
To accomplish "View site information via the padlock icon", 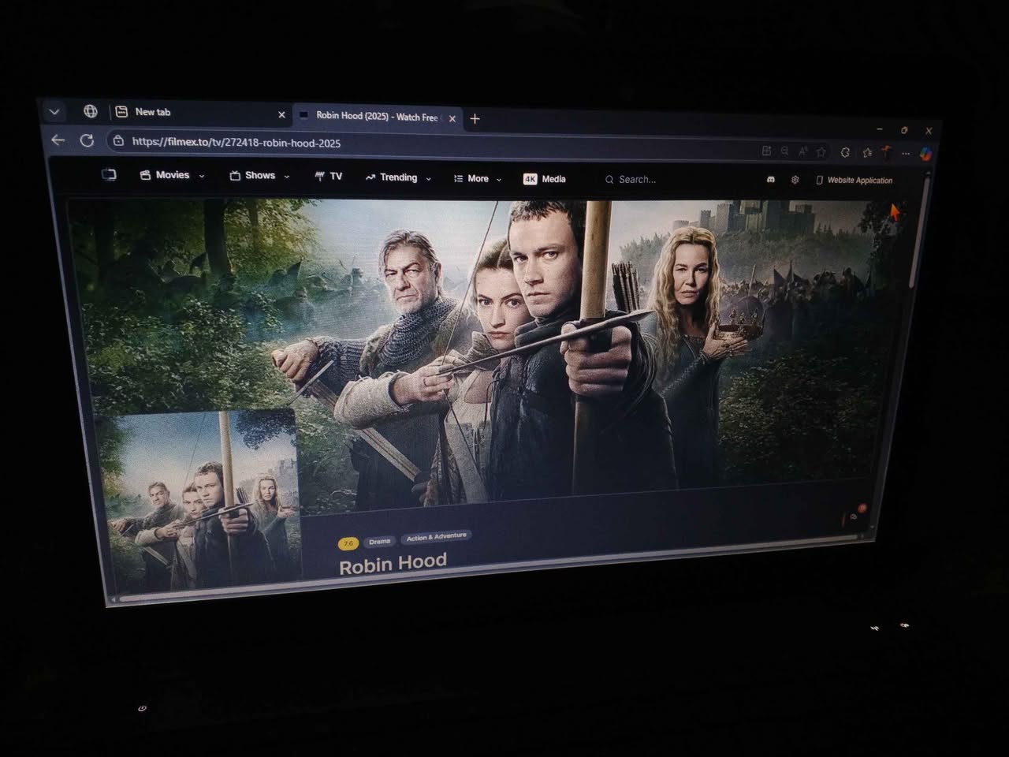I will tap(118, 141).
